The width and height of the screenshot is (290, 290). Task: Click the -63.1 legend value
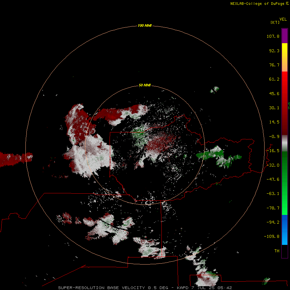tap(273, 194)
